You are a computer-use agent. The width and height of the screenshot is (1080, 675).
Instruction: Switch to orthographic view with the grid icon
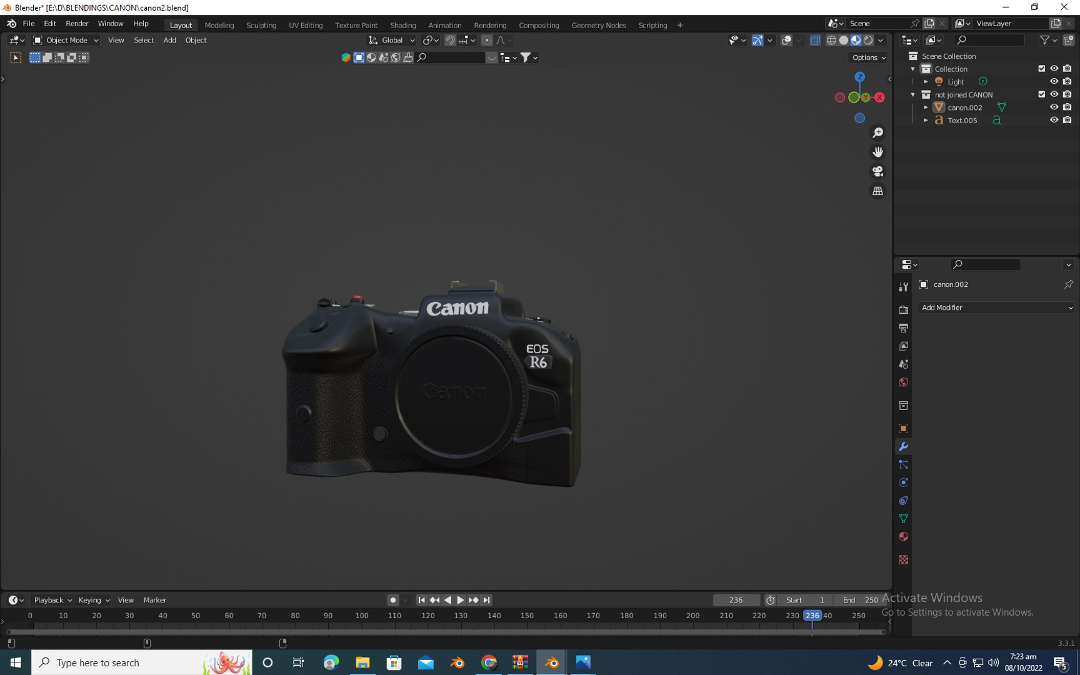pos(878,191)
